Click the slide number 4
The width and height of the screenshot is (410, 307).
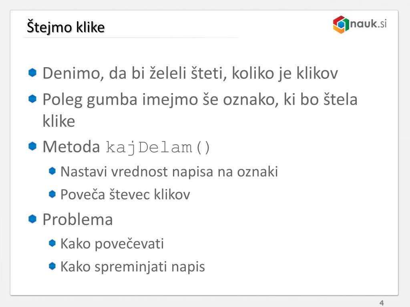[382, 303]
